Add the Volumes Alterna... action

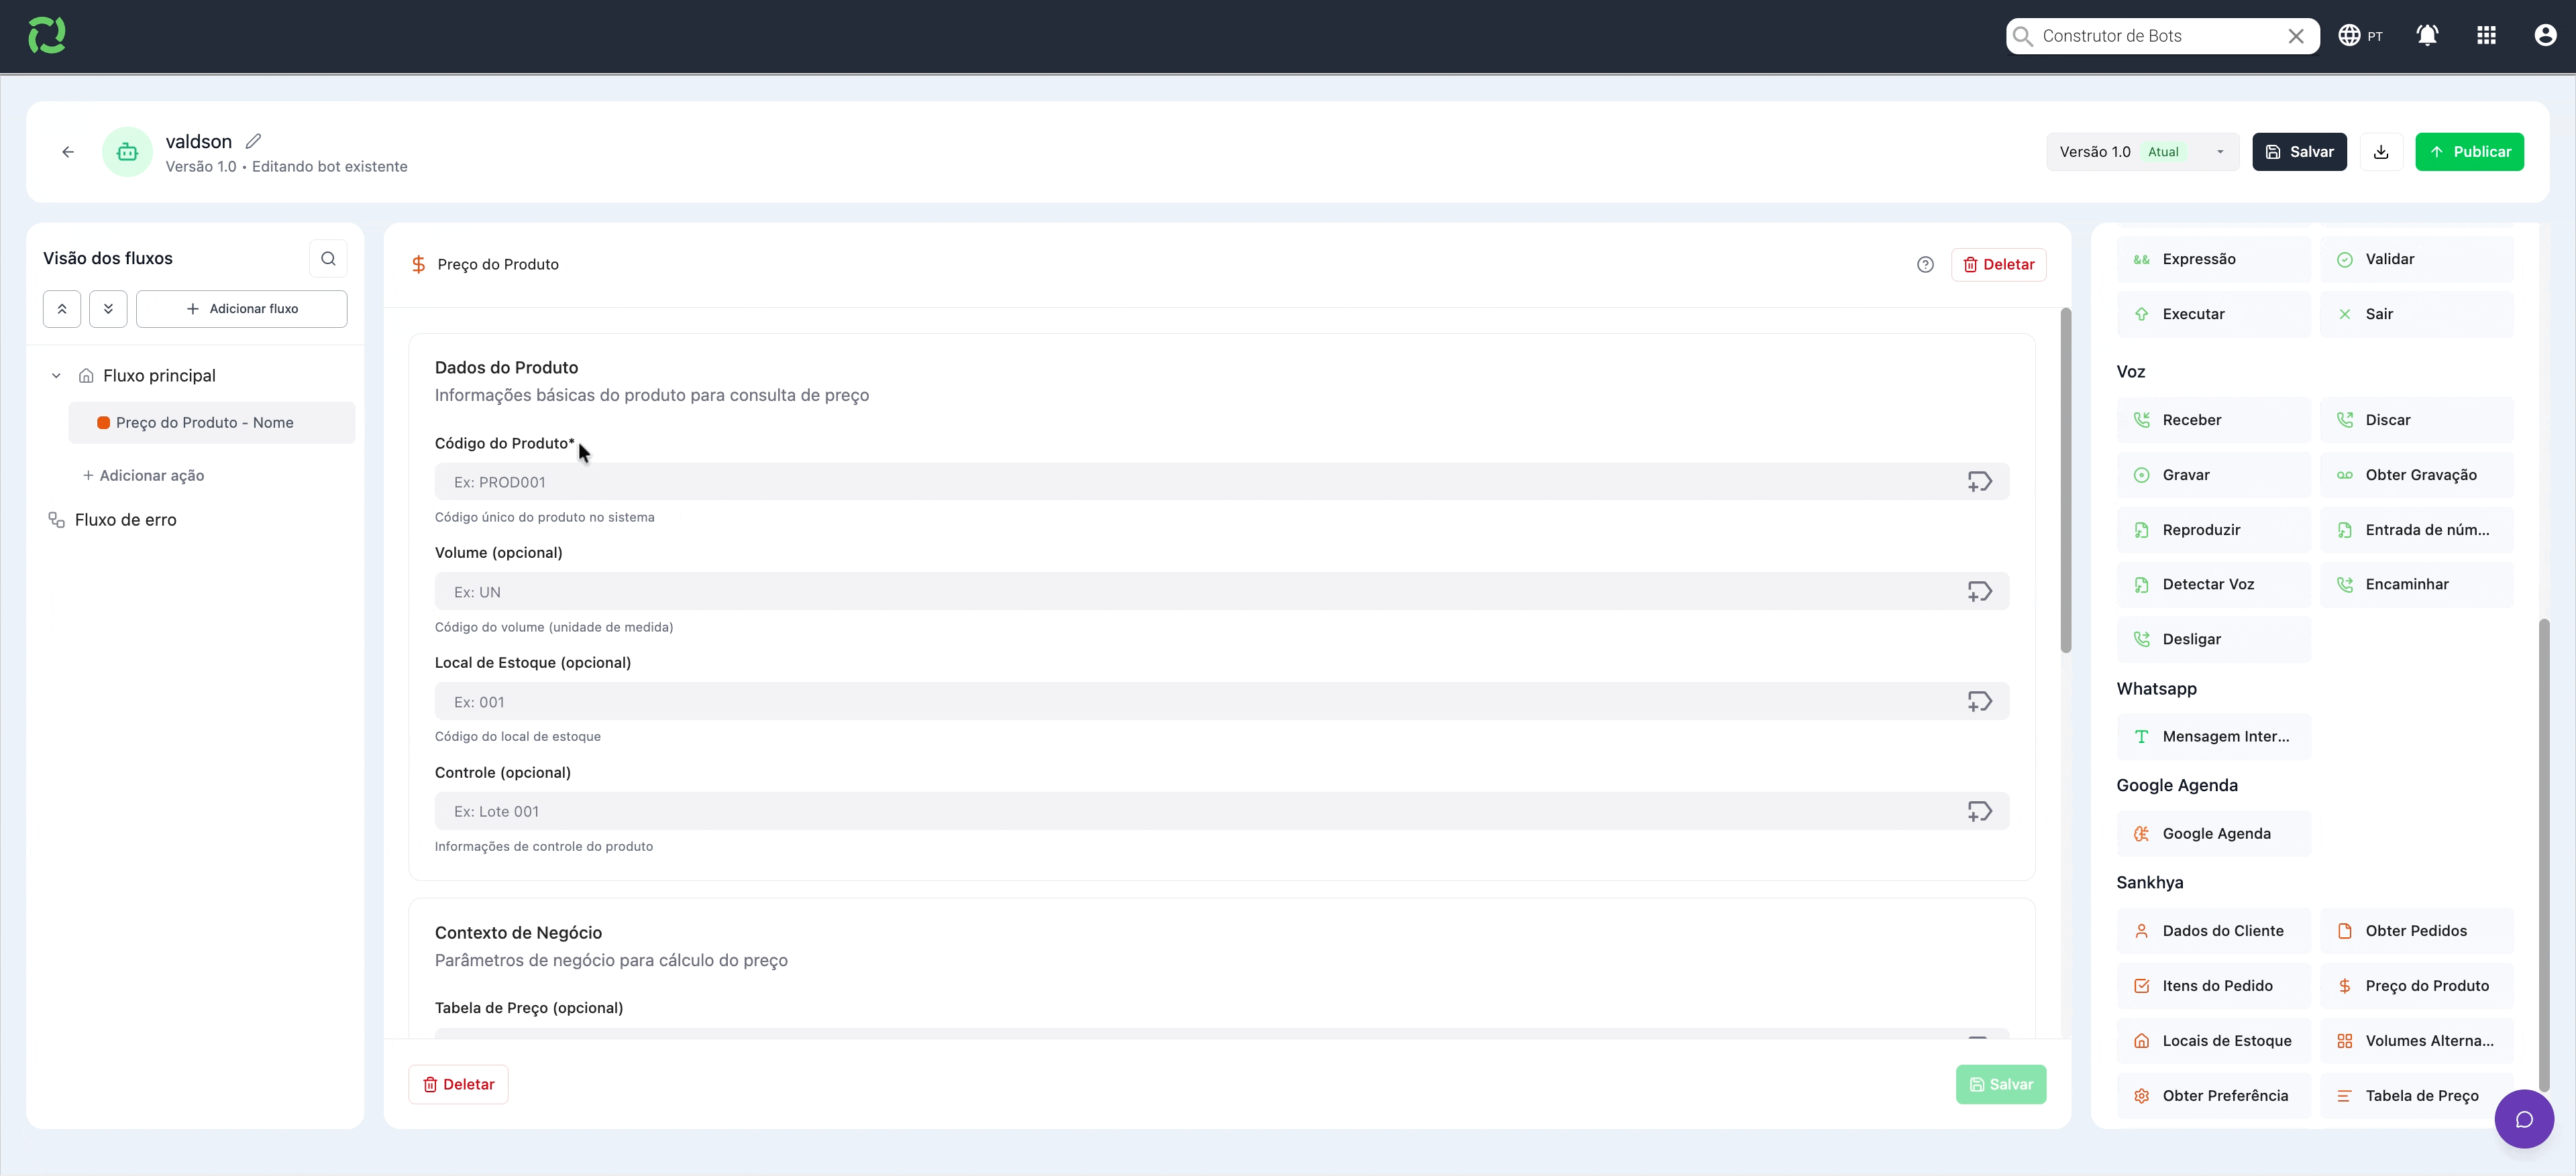(2416, 1040)
